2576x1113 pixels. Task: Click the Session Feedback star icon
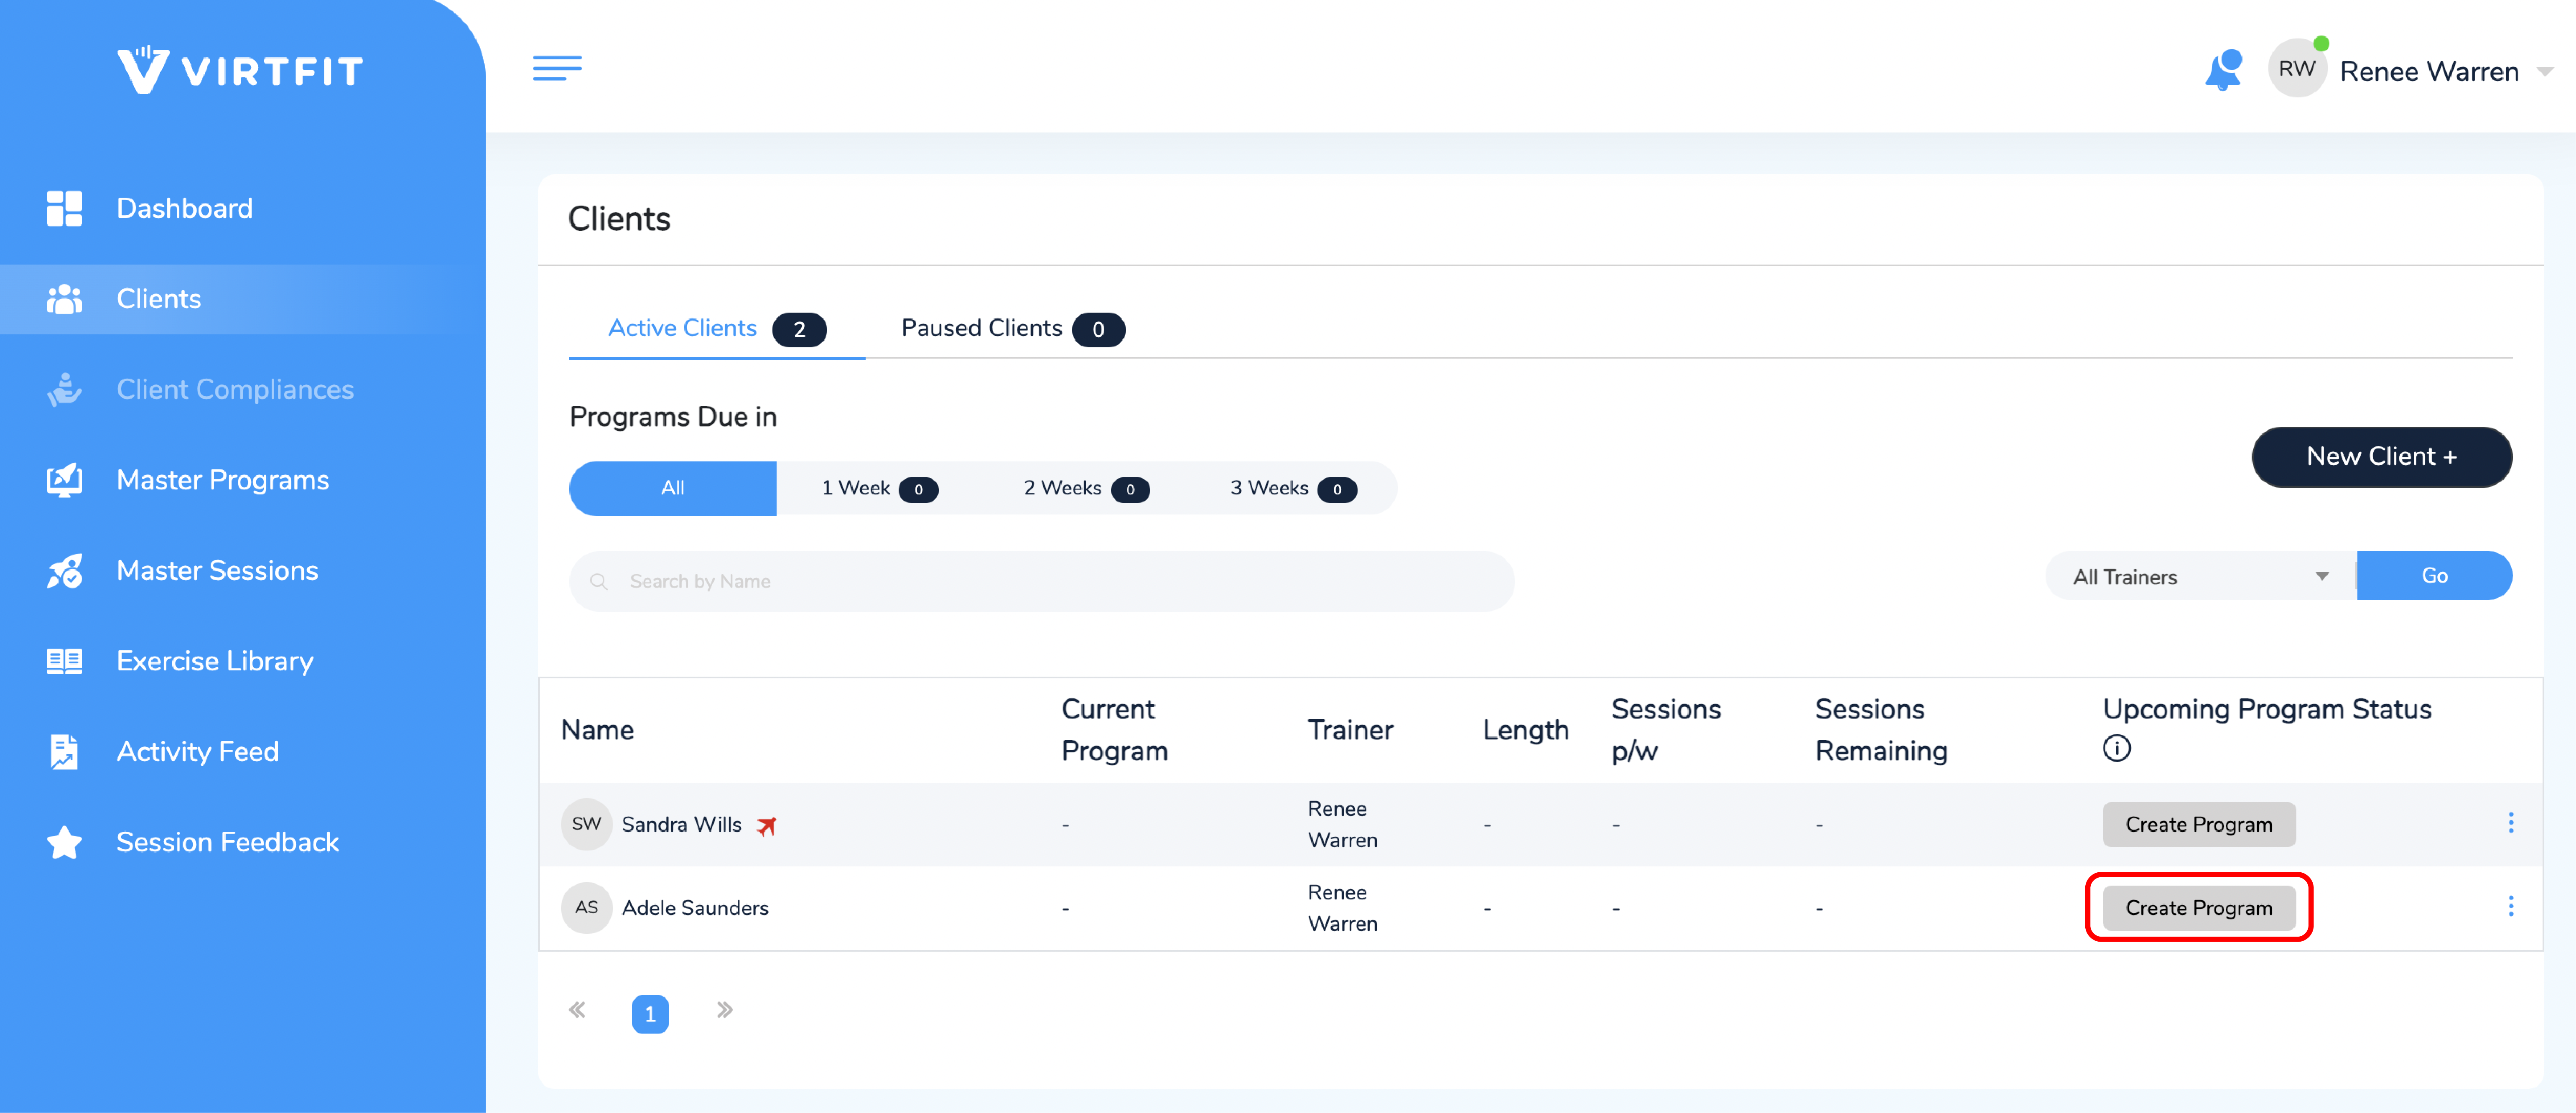click(64, 842)
